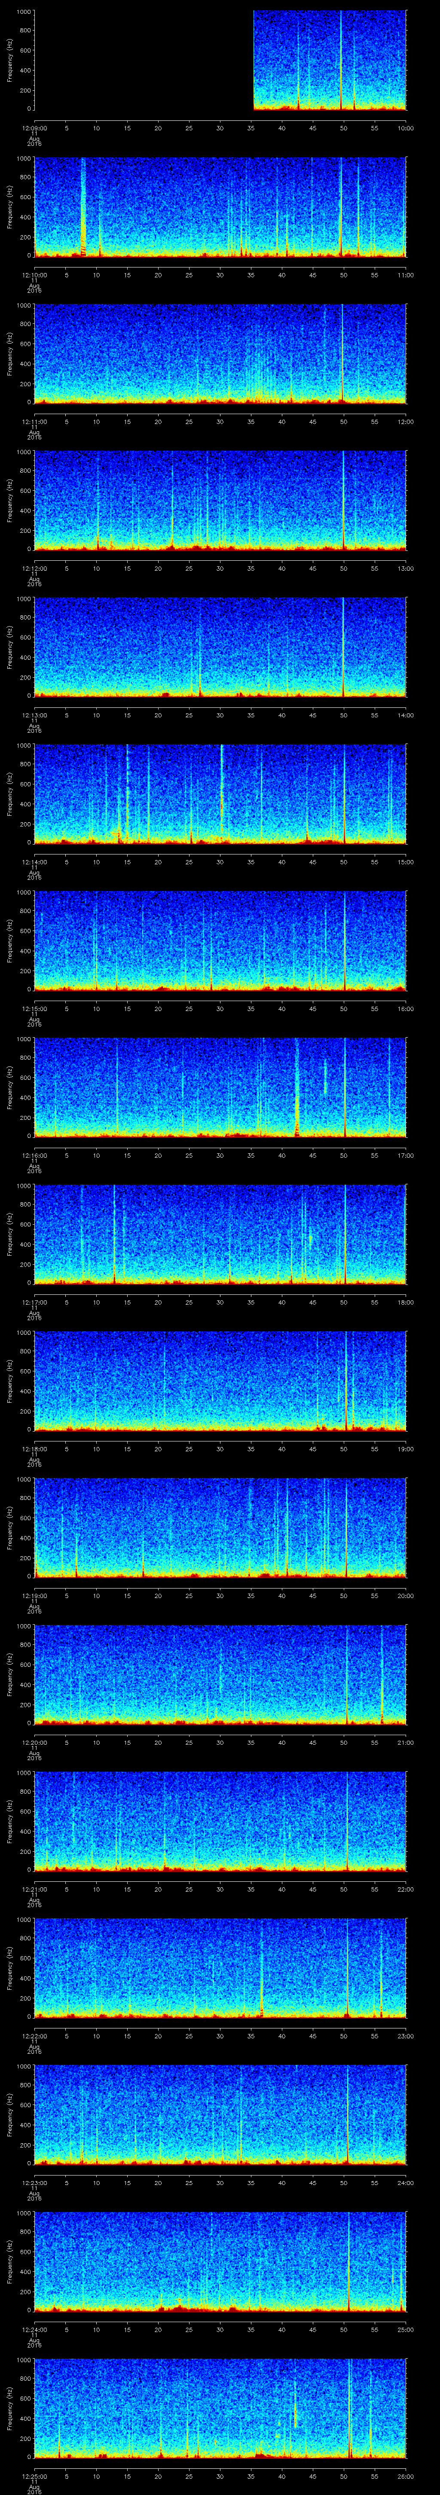
Task: Click the "12:25:00" start time label
Action: (x=34, y=2476)
